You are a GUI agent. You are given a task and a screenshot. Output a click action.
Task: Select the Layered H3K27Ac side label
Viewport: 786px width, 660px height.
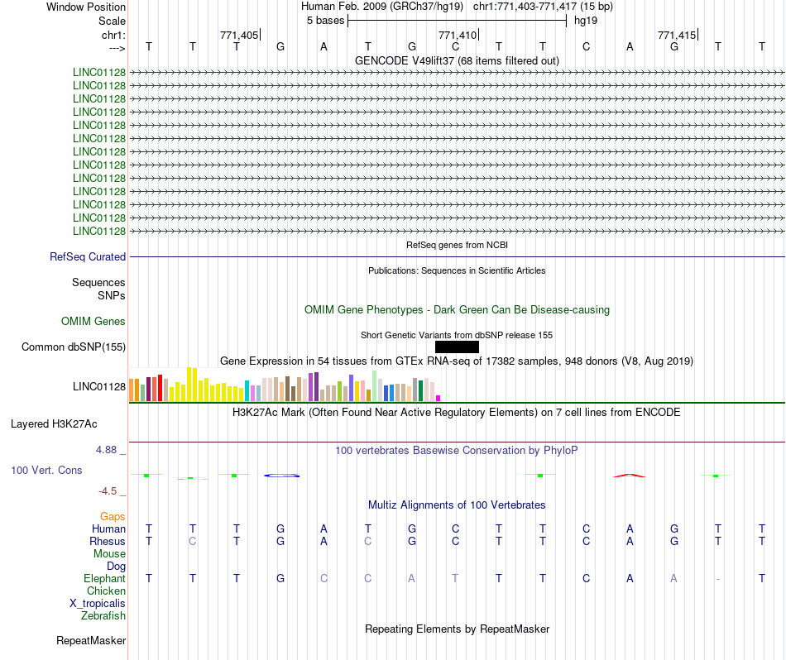click(x=54, y=424)
